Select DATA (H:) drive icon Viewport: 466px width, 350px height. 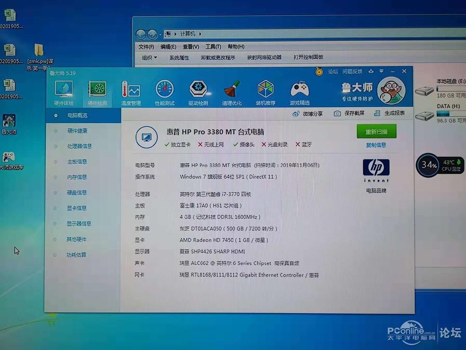coord(424,116)
